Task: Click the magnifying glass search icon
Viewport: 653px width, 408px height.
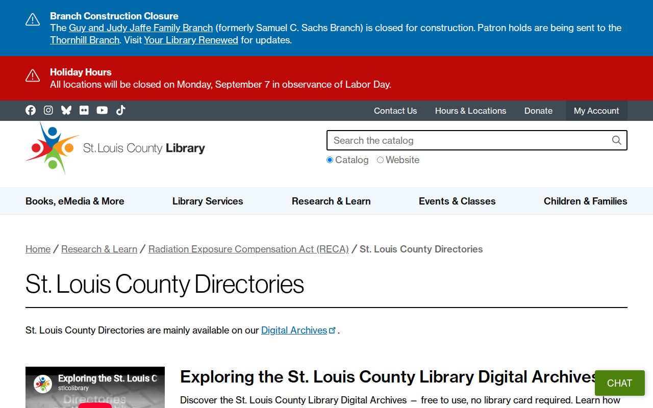Action: tap(616, 140)
